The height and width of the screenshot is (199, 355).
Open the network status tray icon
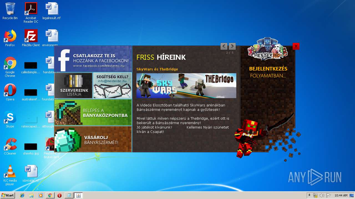pyautogui.click(x=315, y=195)
